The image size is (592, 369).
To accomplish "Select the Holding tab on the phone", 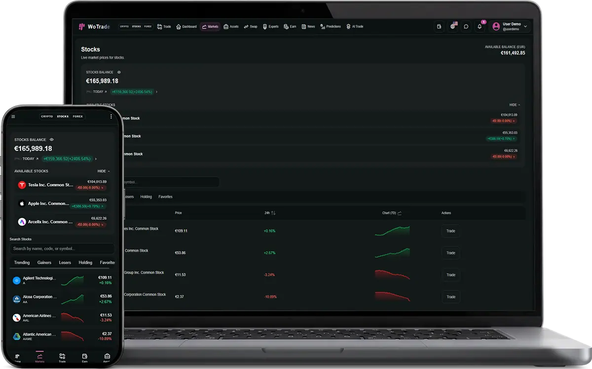I will 85,263.
